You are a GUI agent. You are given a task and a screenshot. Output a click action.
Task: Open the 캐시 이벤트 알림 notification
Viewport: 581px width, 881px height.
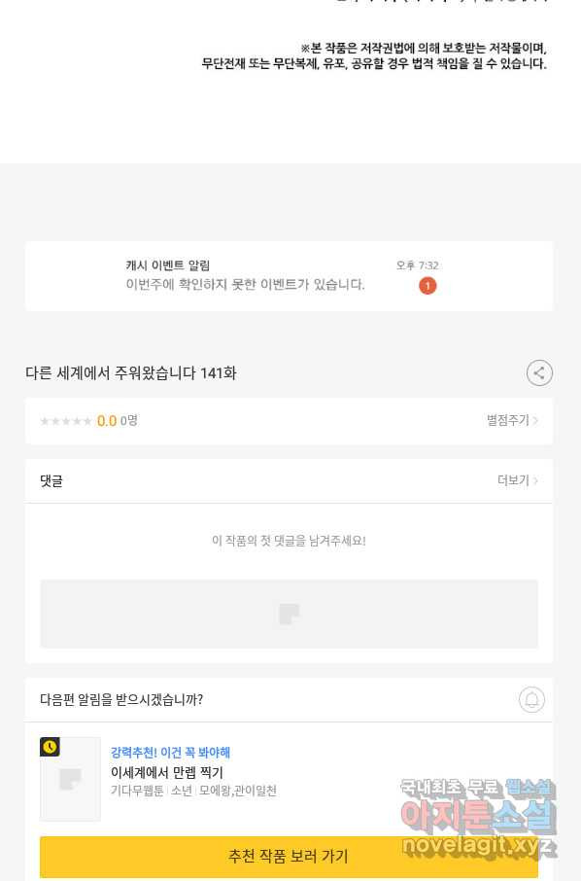[290, 276]
